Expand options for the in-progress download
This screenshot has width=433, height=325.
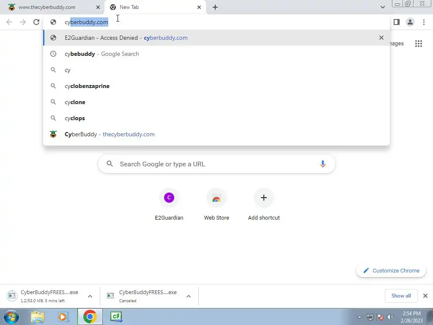click(90, 296)
